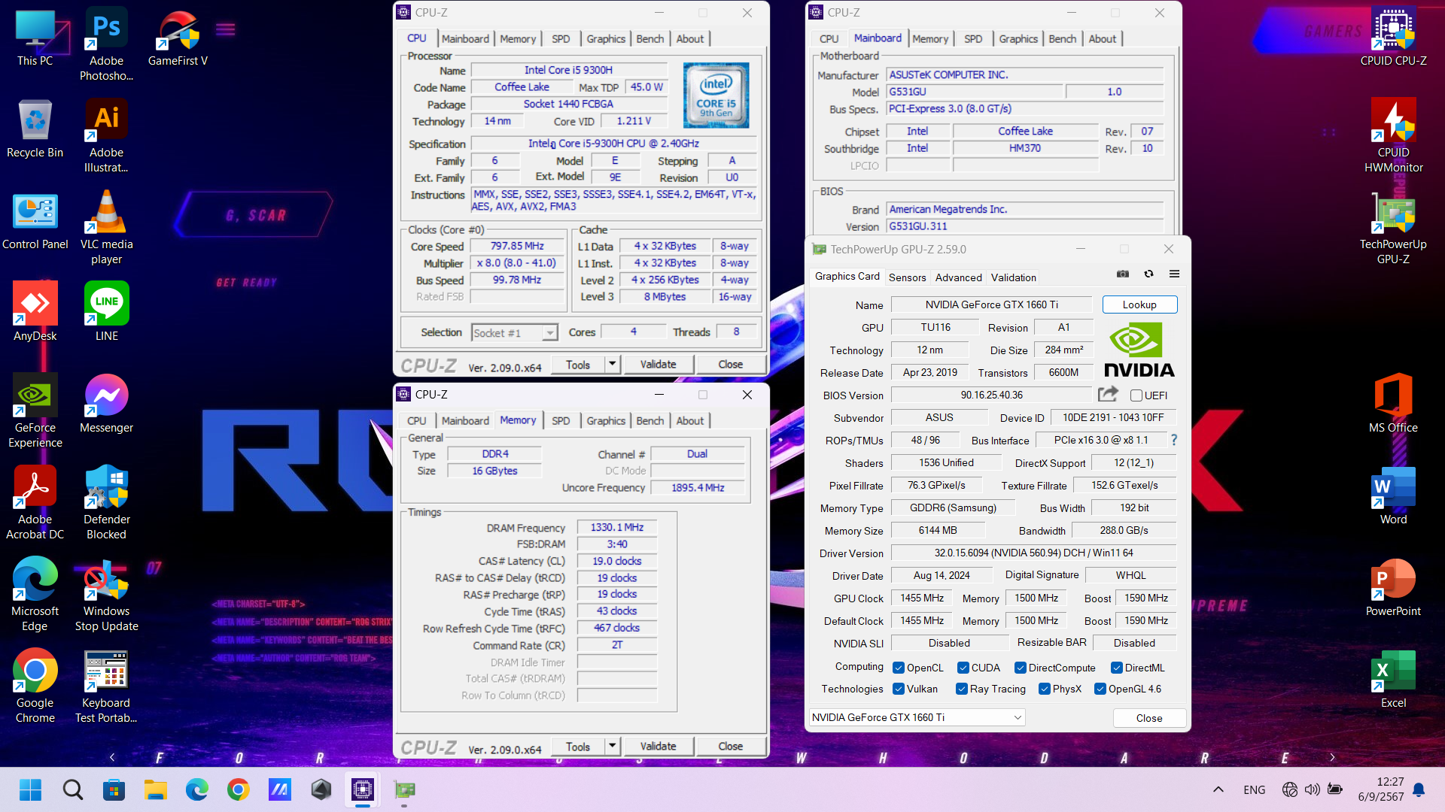Launch Adobe Illustrator desktop shortcut
1445x812 pixels.
click(x=106, y=135)
